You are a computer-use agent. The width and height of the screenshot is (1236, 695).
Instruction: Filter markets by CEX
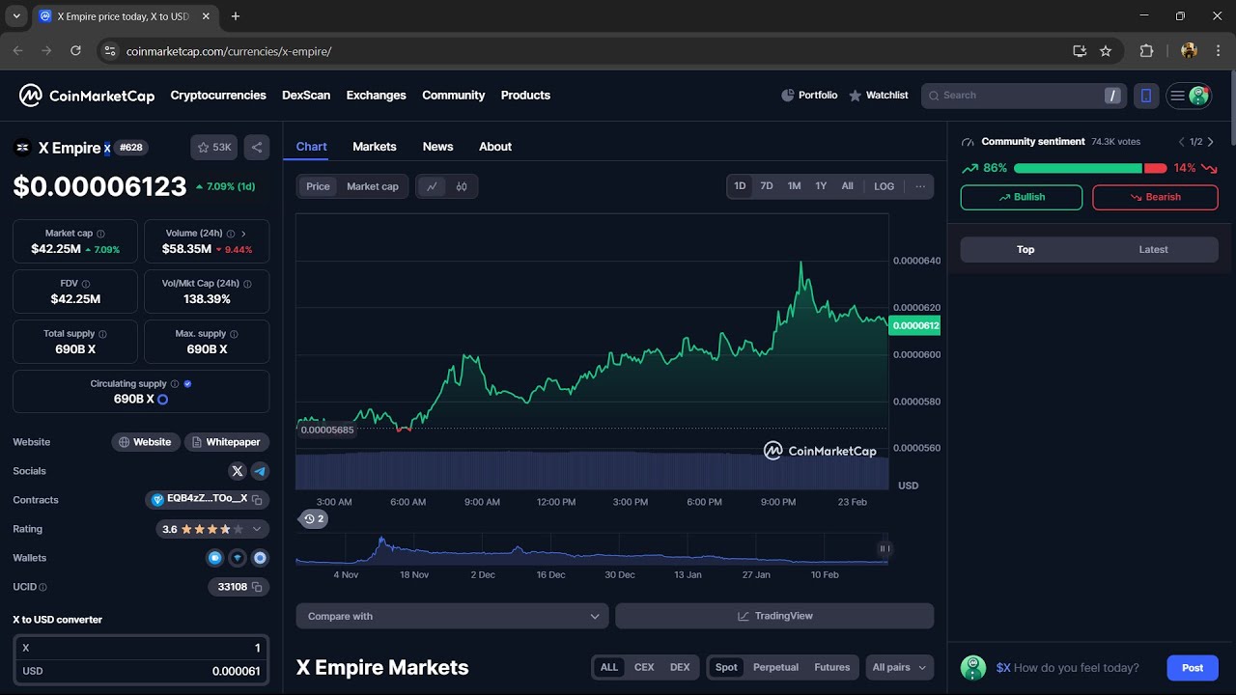coord(644,667)
